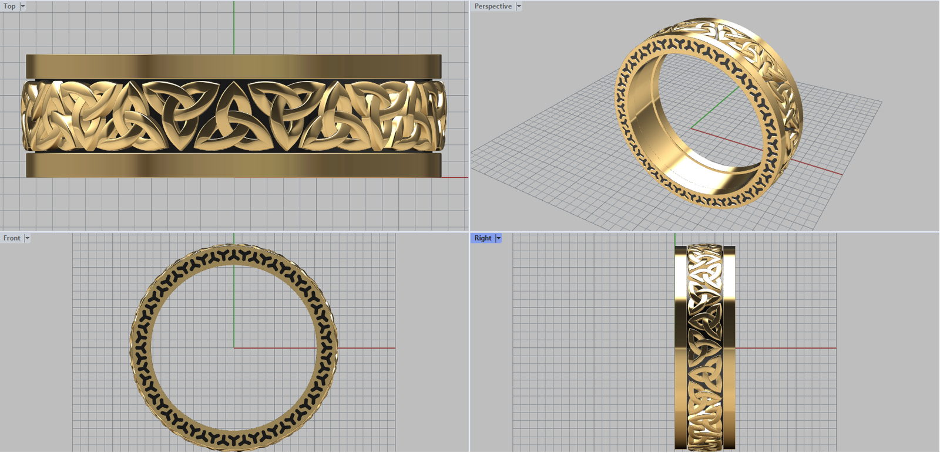
Task: Open the Perspective viewport menu arrow
Action: tap(519, 6)
